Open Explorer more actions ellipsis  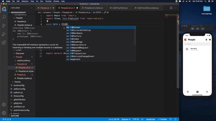[31, 8]
